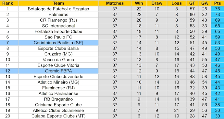
Task: Click the Sao Paulo FC team name
Action: click(58, 37)
